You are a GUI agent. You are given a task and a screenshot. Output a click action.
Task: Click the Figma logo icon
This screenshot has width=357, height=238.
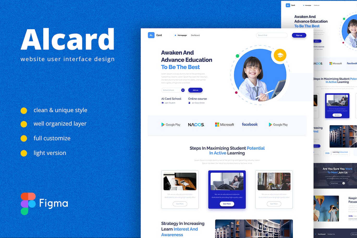28,204
